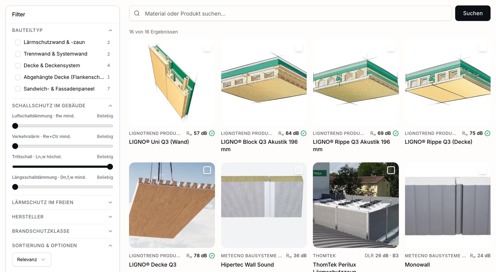Image resolution: width=496 pixels, height=272 pixels.
Task: Tick compare checkbox on LIGNO Uni Q3 (Wand) card
Action: (207, 48)
